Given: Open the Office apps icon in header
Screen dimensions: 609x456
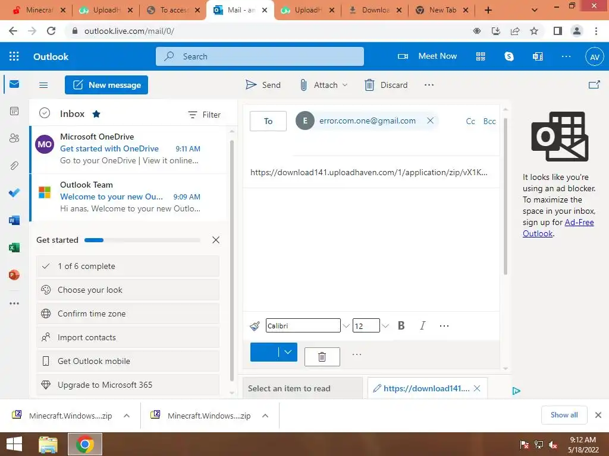Looking at the screenshot, I should (x=538, y=56).
